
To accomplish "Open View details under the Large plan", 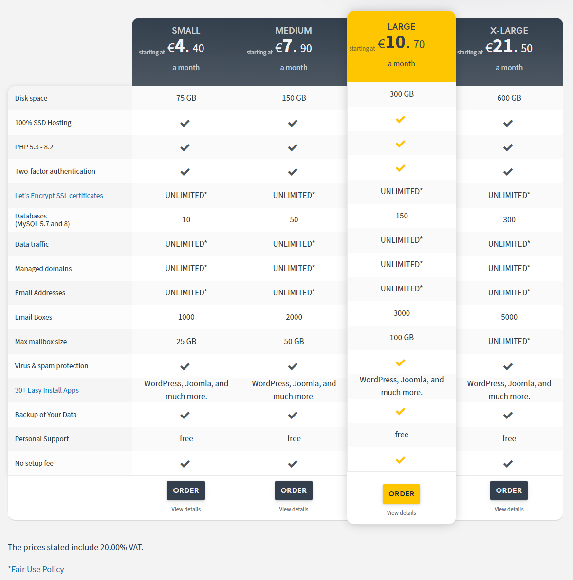I will (401, 513).
